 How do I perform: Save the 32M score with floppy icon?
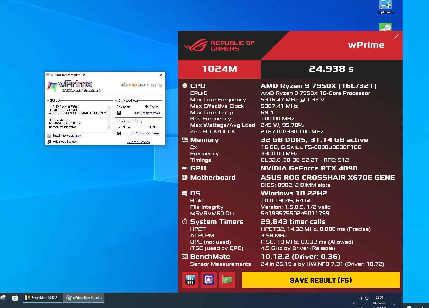(x=119, y=113)
